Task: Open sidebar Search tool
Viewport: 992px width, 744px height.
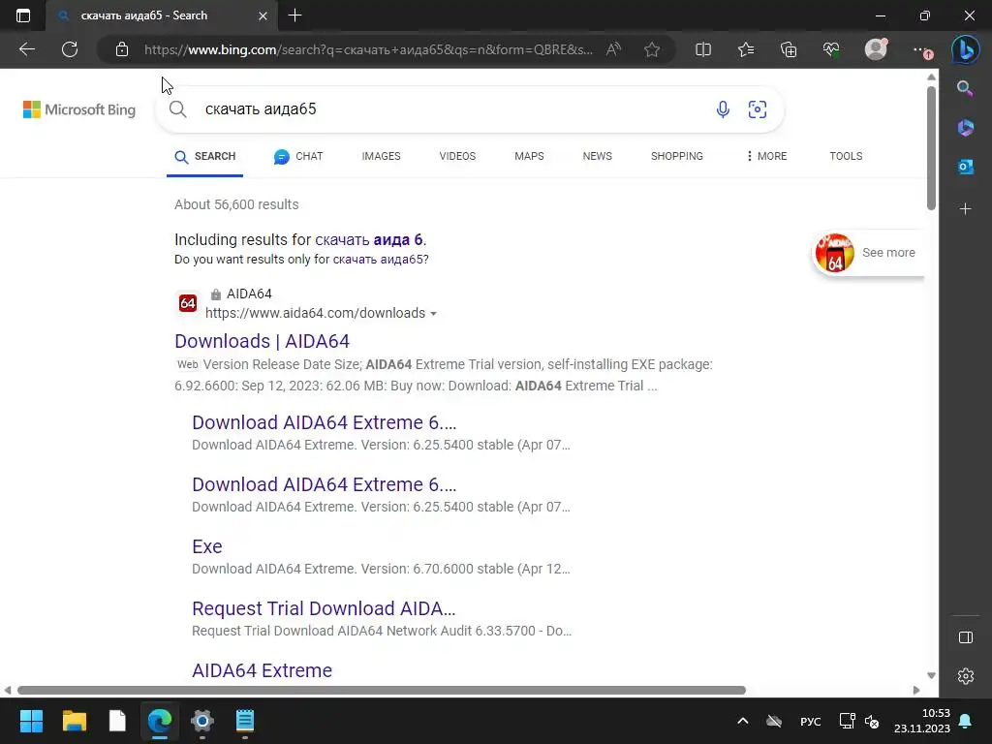Action: click(x=965, y=88)
